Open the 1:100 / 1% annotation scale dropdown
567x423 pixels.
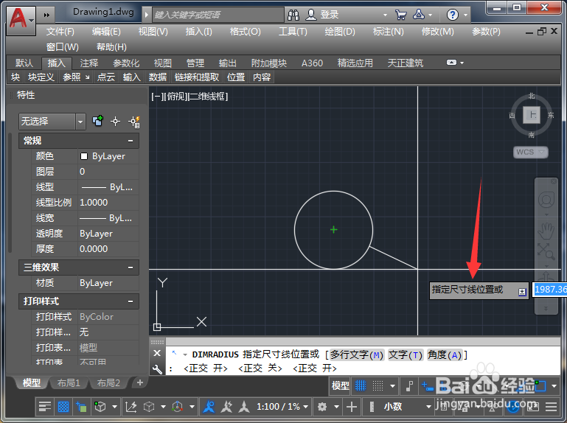point(282,407)
